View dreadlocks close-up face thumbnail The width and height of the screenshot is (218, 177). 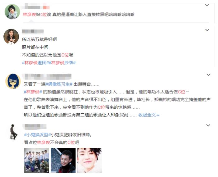pyautogui.click(x=90, y=160)
